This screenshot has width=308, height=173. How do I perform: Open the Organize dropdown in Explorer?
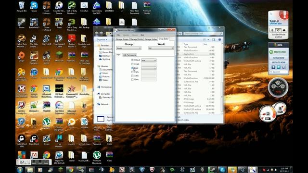click(102, 39)
